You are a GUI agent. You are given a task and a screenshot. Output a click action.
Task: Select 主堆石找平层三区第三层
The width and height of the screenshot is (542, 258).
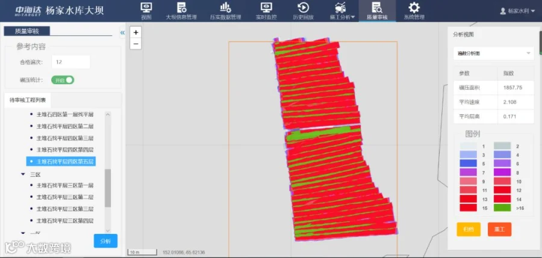coord(65,209)
